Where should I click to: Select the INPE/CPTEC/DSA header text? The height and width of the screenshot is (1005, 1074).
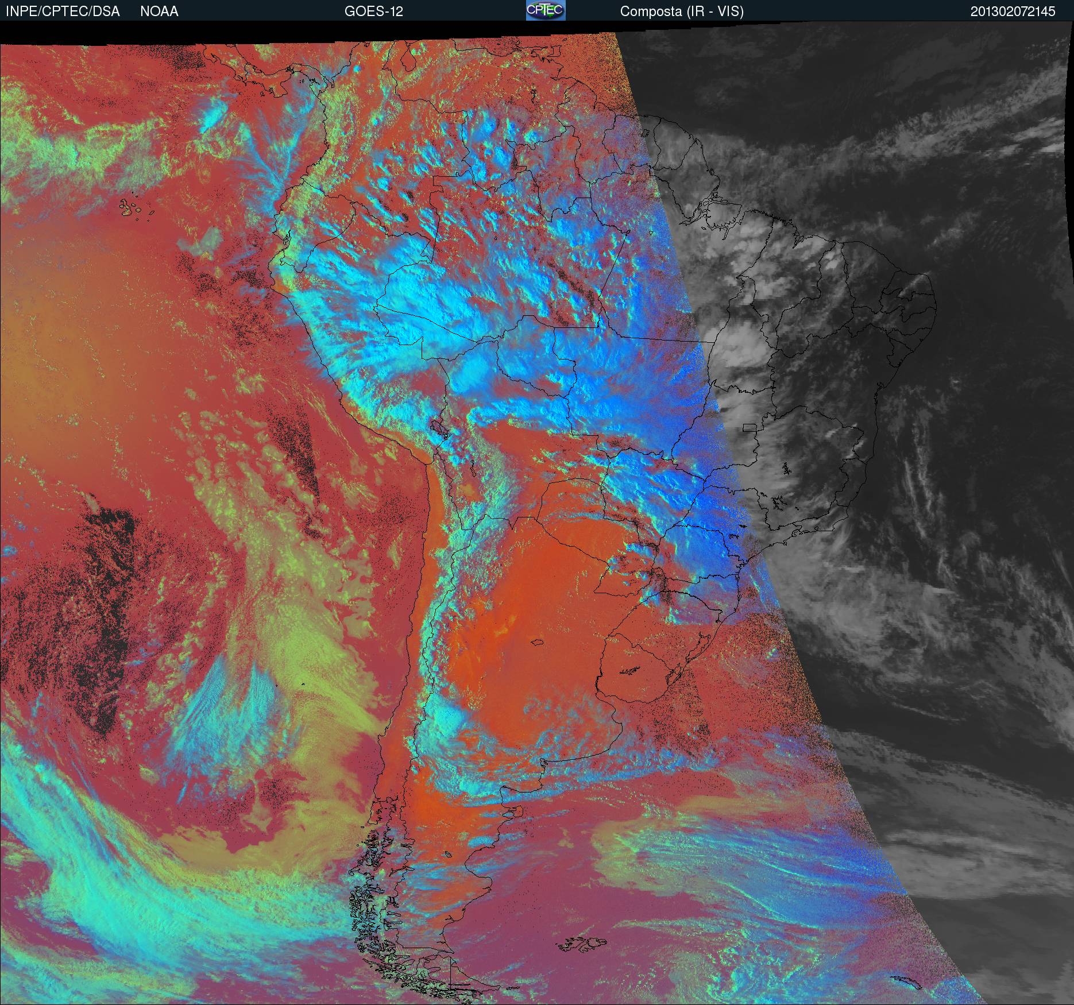(x=63, y=11)
